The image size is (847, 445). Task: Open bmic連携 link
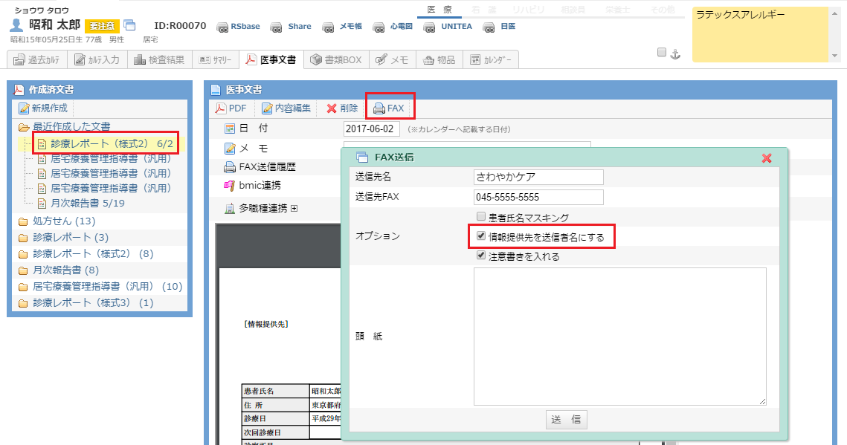(x=252, y=186)
